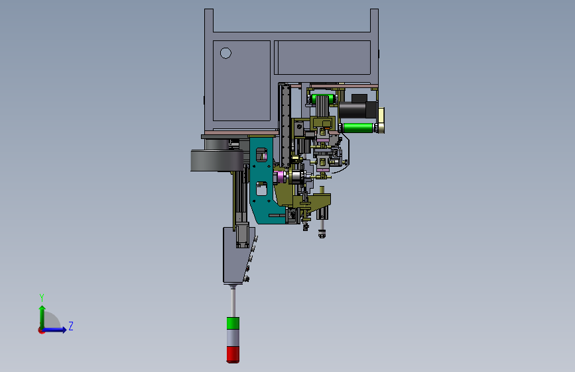Select the large gray disc-shaped cylinder

point(217,160)
